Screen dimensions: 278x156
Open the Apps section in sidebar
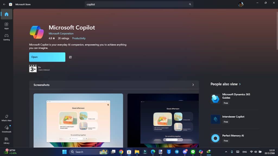coord(7,26)
